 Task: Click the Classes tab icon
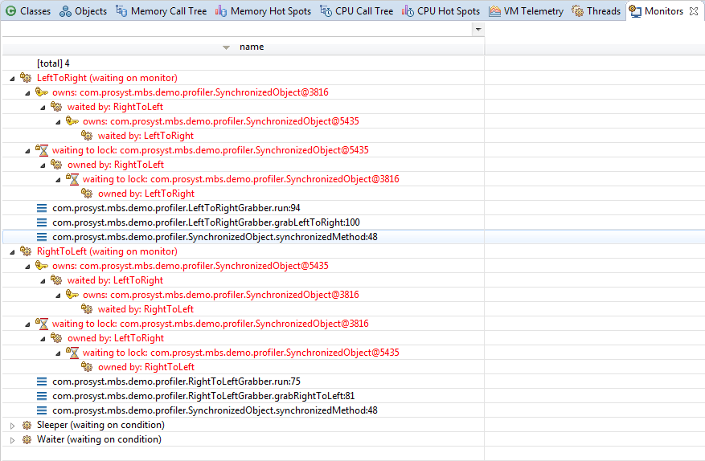point(11,11)
